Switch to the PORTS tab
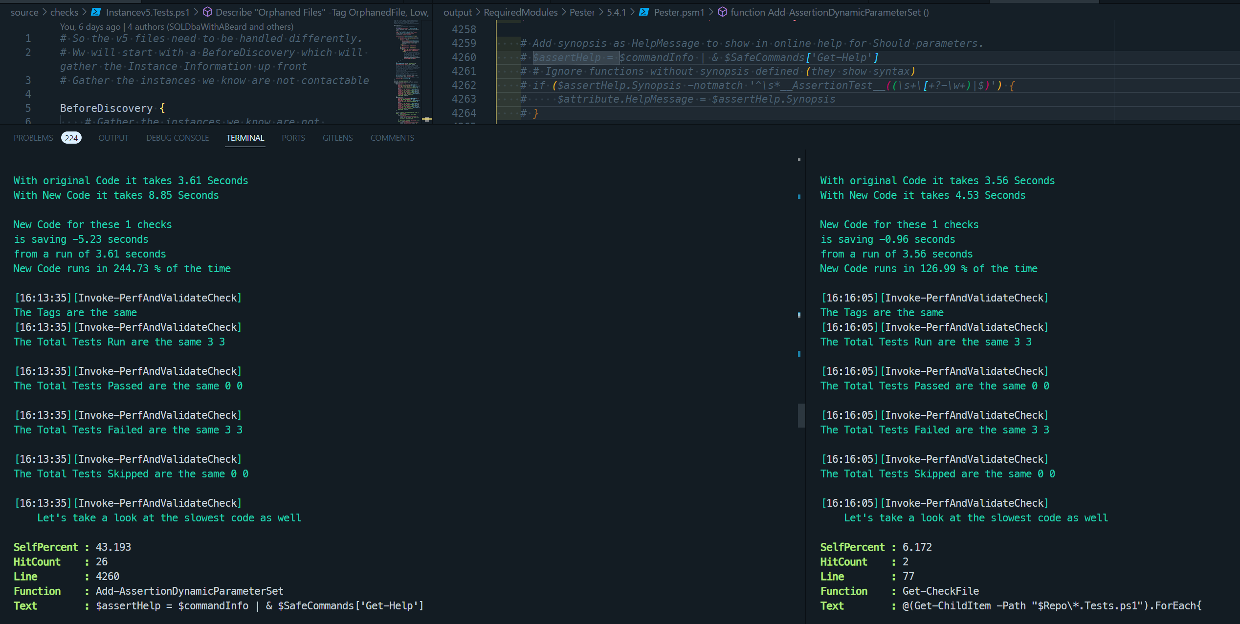This screenshot has width=1240, height=624. tap(293, 138)
